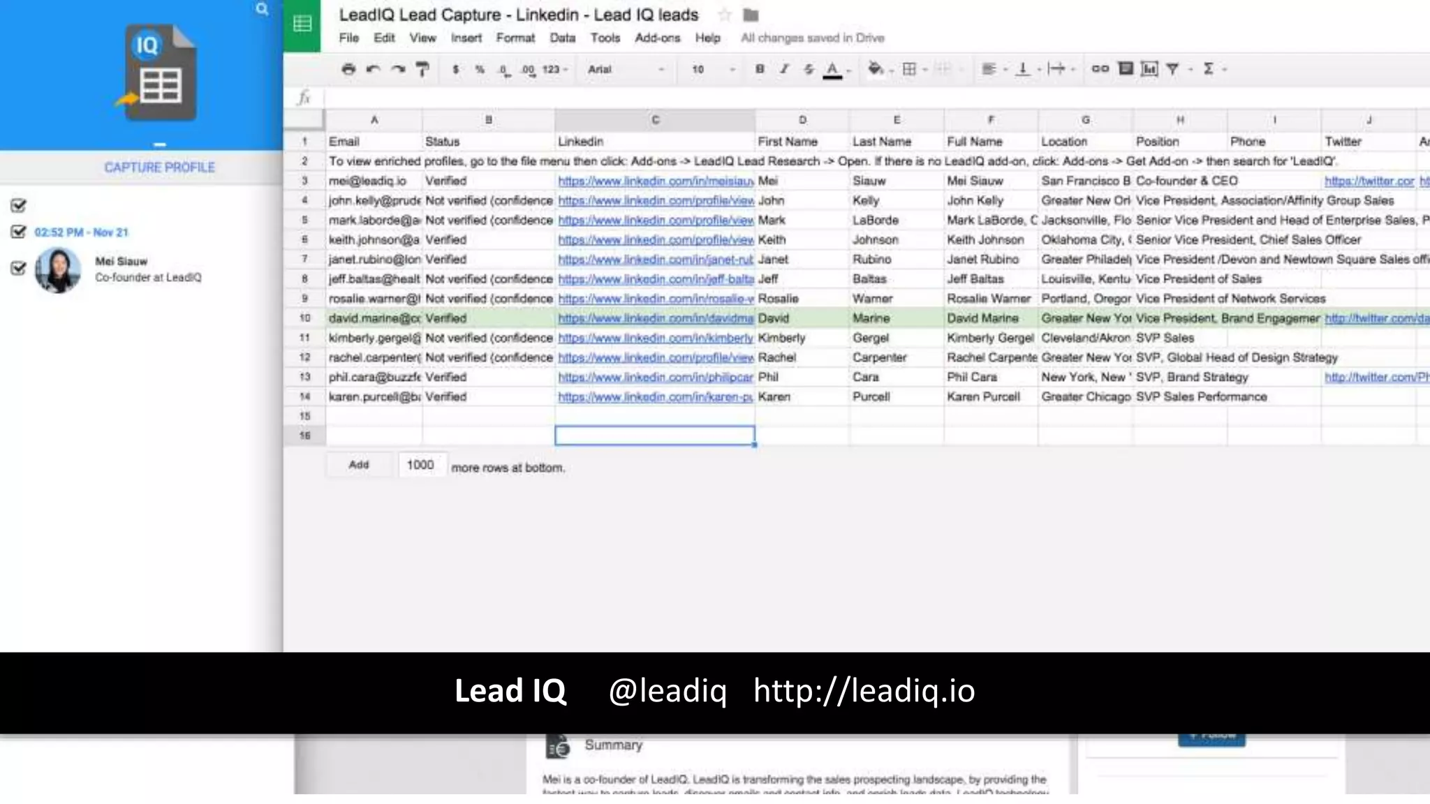Click the move-to-folder icon
The width and height of the screenshot is (1430, 804).
point(751,15)
